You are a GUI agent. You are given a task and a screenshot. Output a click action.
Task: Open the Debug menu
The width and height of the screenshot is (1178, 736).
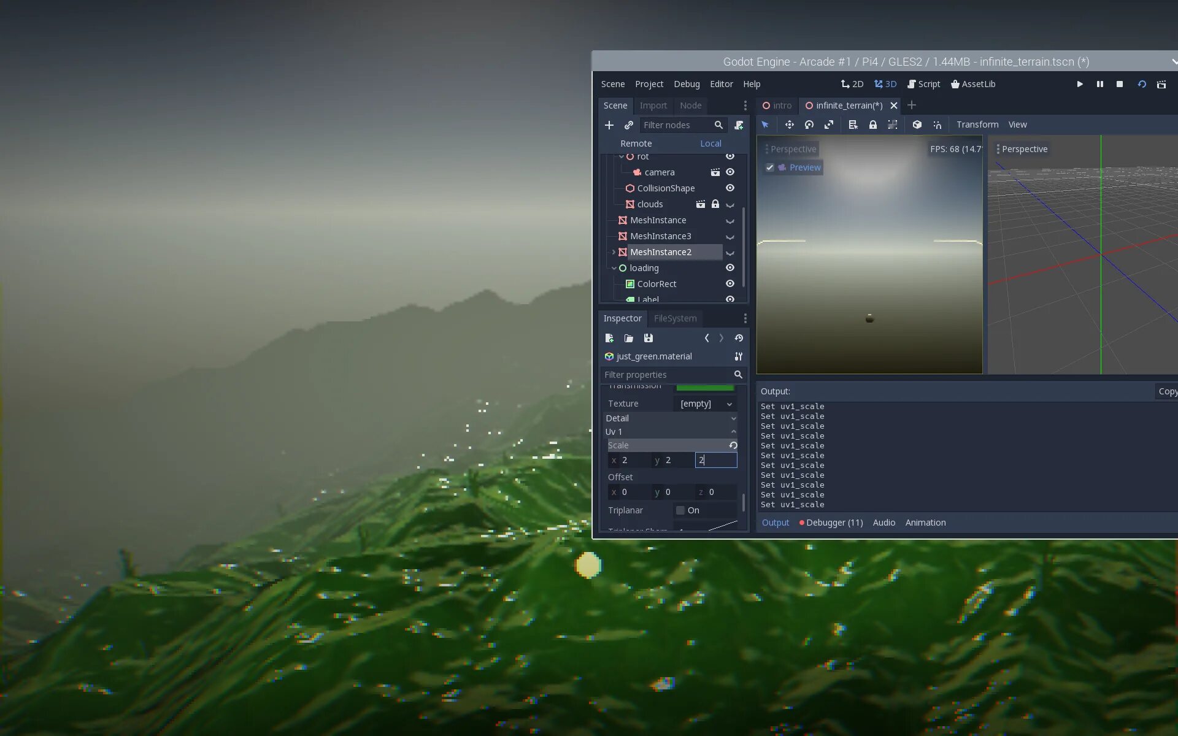coord(686,84)
